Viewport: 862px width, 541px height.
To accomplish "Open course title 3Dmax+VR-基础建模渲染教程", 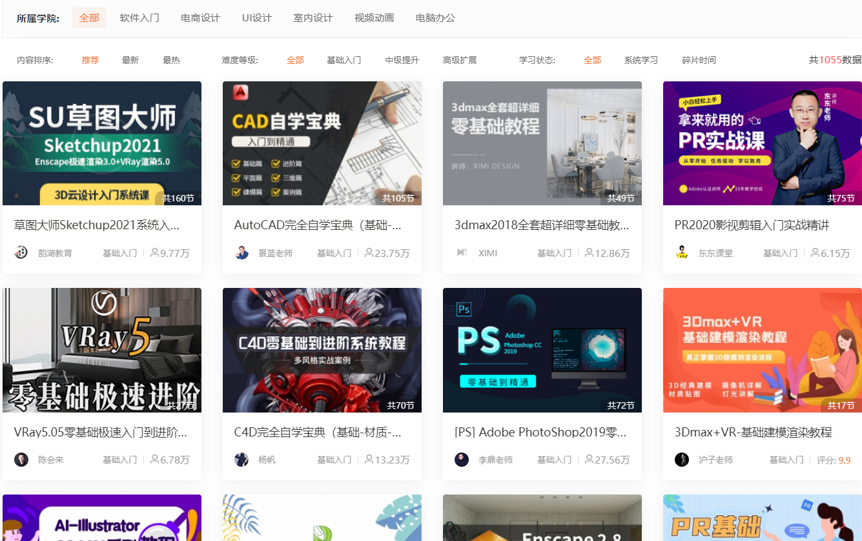I will click(753, 432).
